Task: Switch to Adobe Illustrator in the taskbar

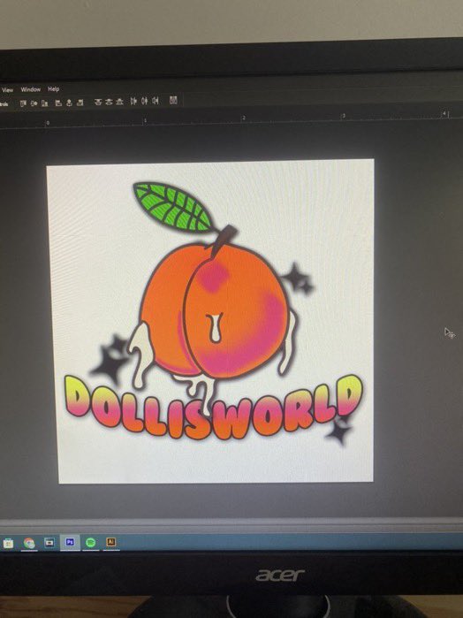Action: (x=111, y=542)
